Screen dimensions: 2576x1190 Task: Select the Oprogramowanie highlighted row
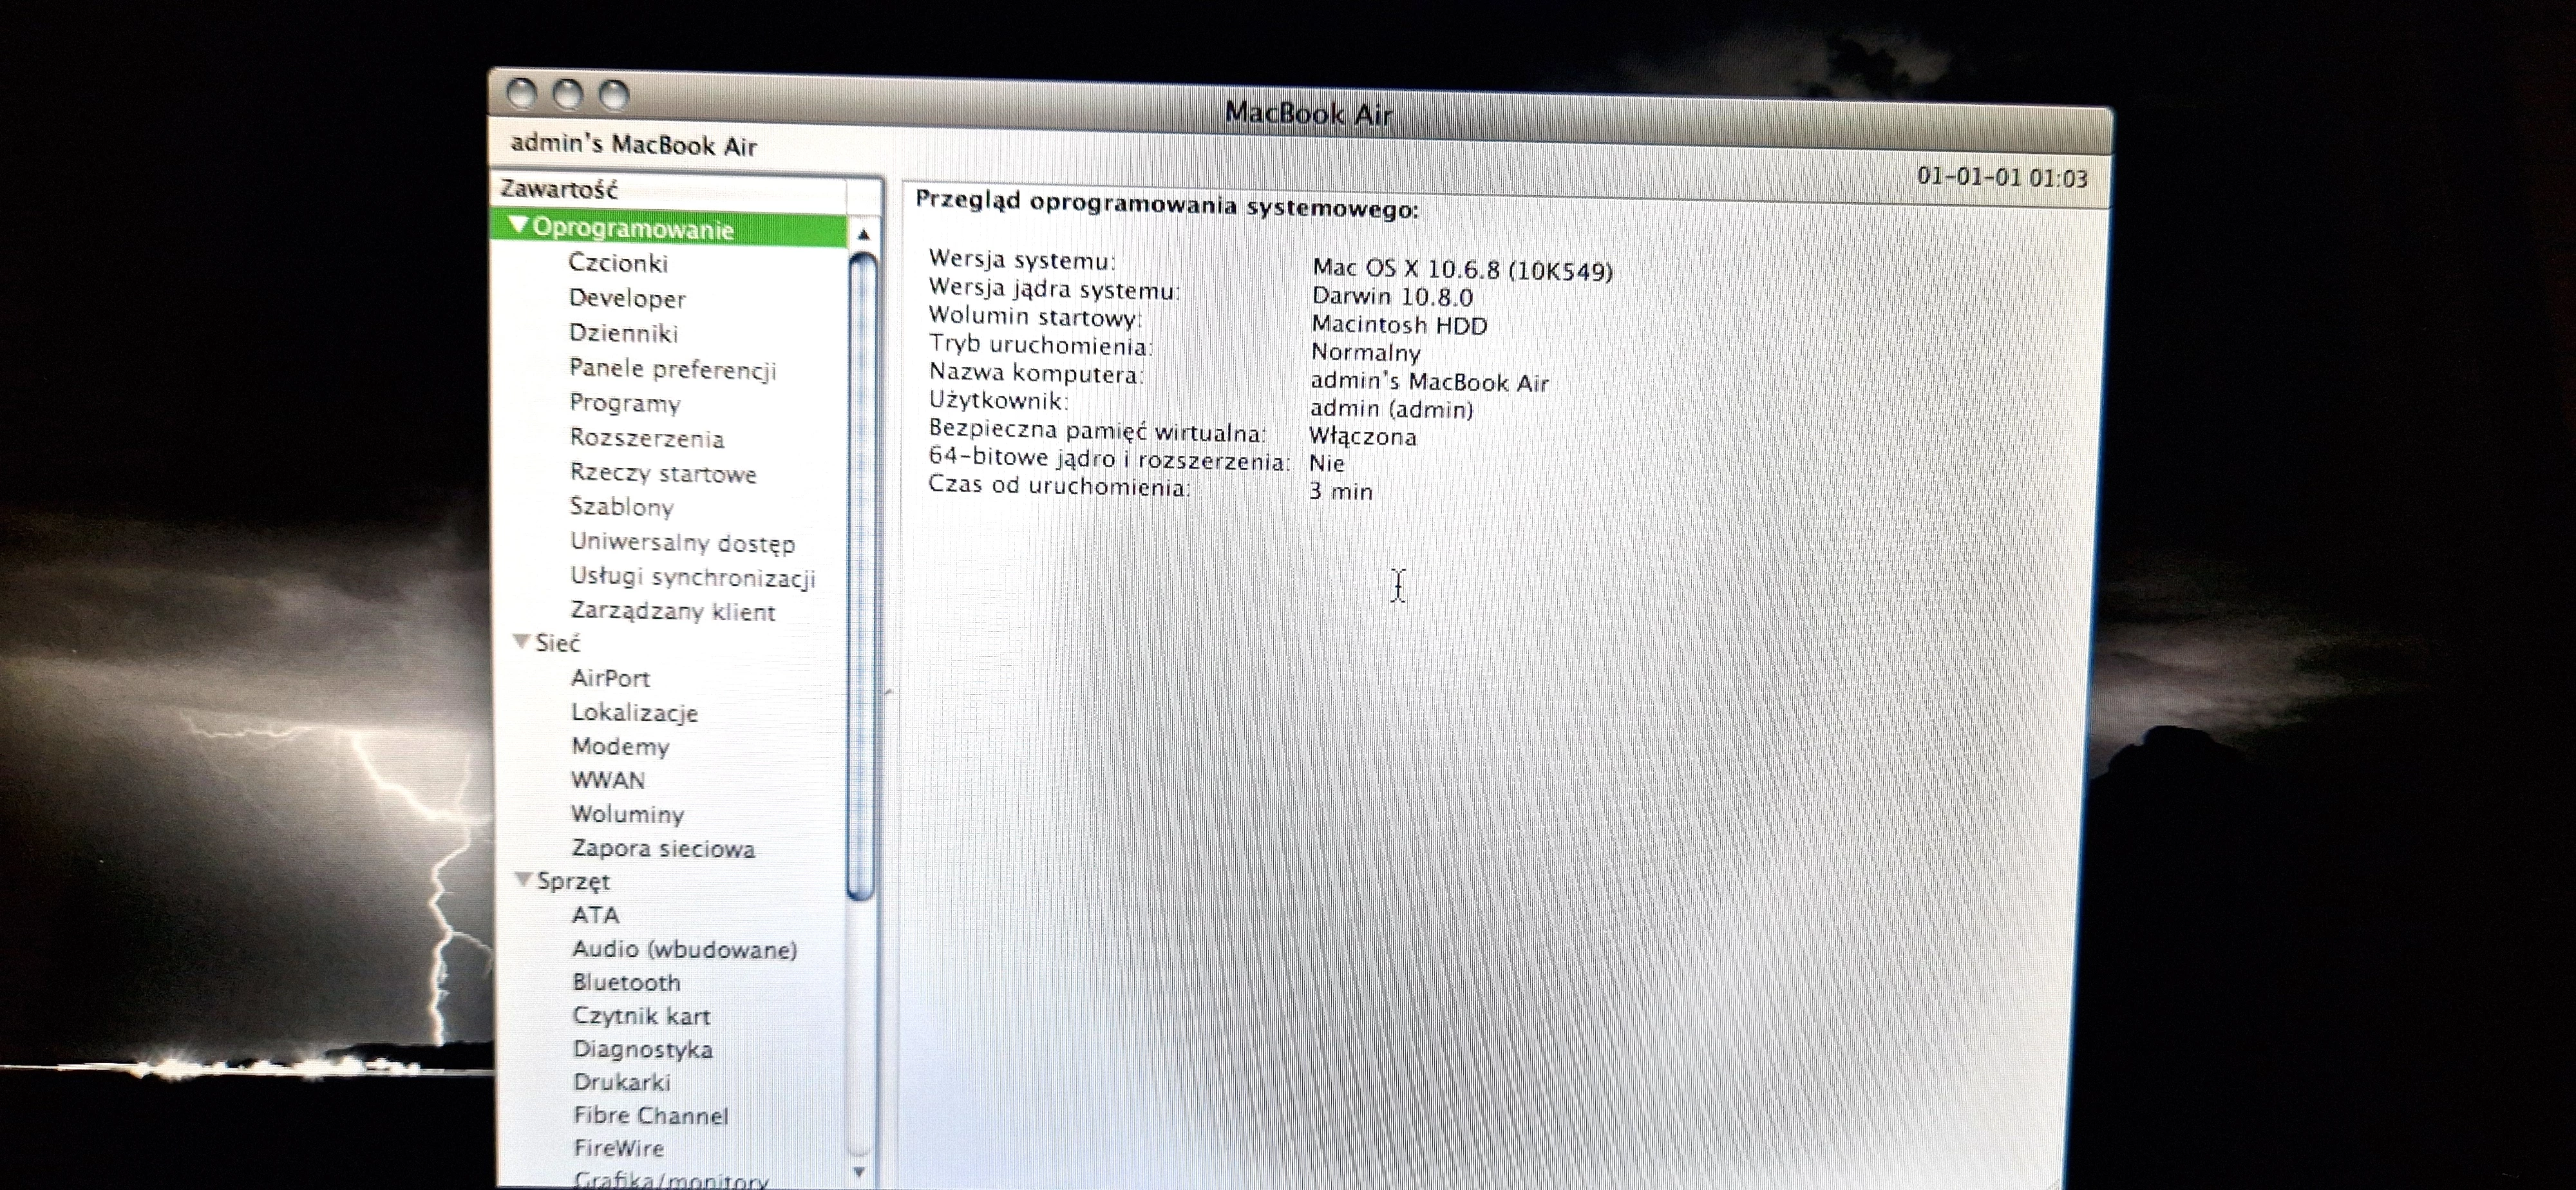pyautogui.click(x=668, y=228)
